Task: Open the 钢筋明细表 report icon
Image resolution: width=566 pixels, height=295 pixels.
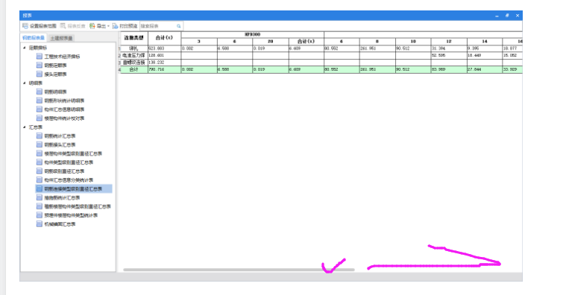Action: [x=40, y=92]
